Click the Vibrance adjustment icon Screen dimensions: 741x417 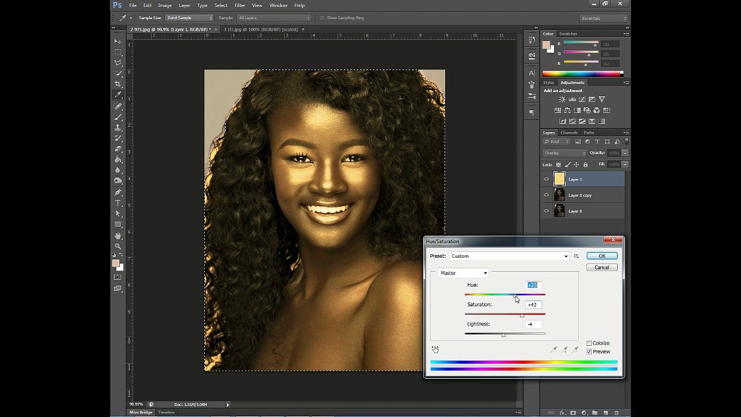601,100
